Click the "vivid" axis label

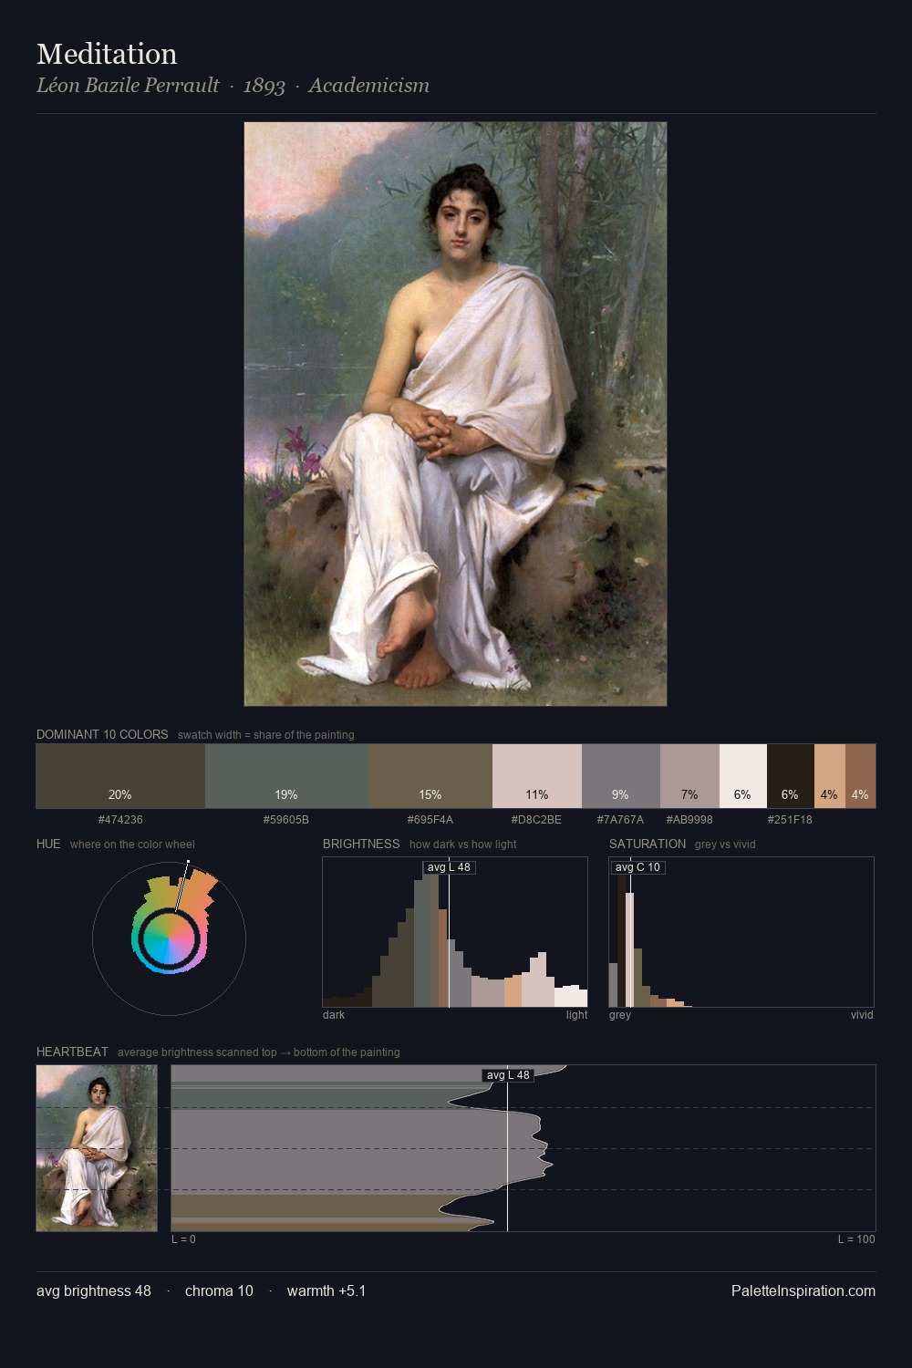[862, 1015]
